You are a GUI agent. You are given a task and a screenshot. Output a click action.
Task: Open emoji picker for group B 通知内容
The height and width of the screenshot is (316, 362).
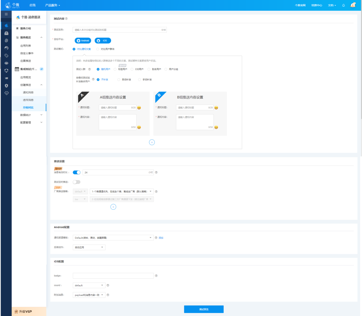[x=216, y=127]
